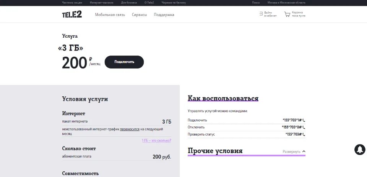
Task: Click phone icon beside *155*703*1#
Action: pos(304,120)
